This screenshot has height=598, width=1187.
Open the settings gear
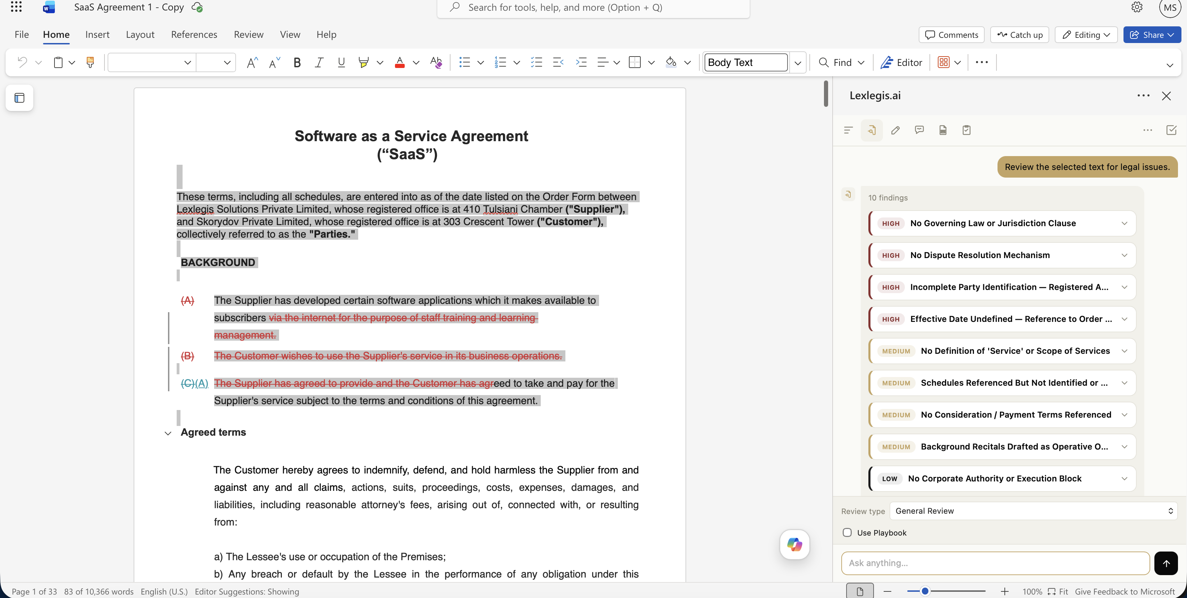click(x=1137, y=7)
